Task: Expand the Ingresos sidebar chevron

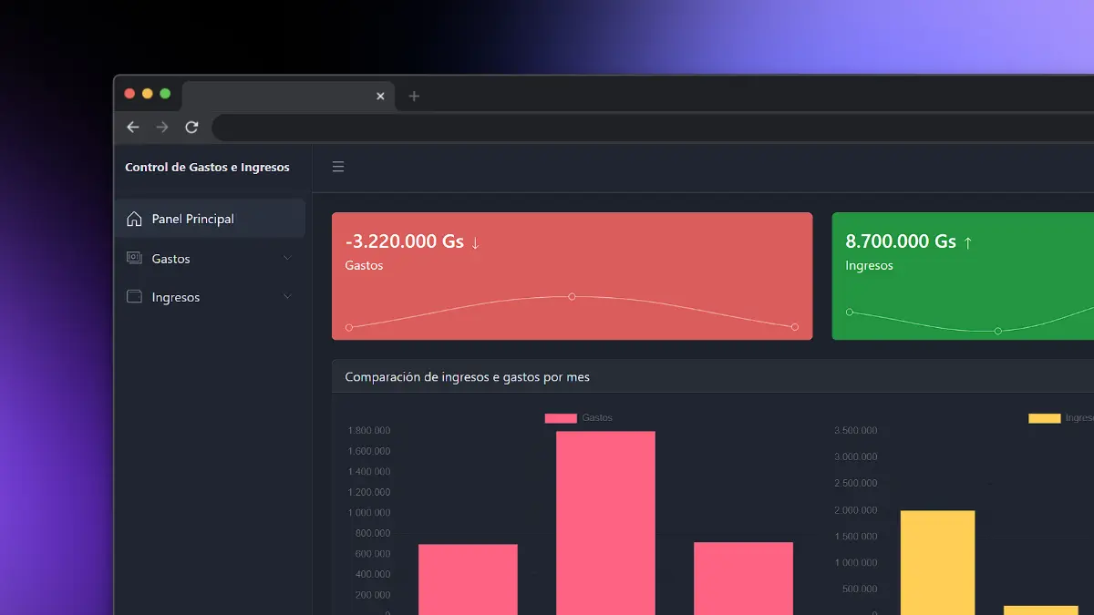Action: [x=288, y=297]
